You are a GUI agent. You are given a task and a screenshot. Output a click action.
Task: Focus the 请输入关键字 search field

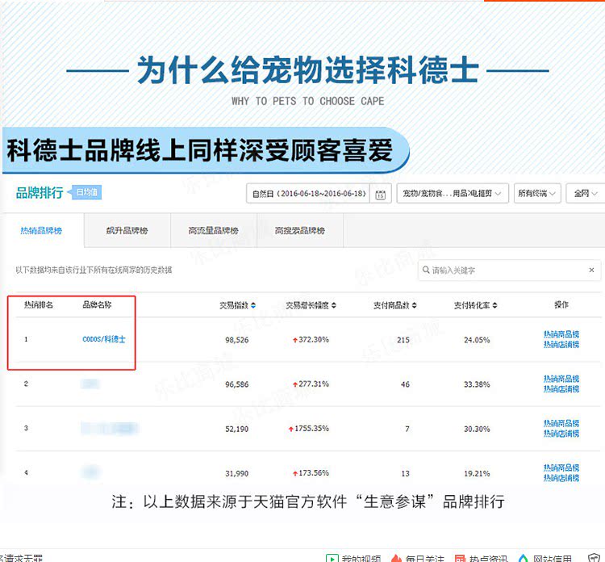pos(509,270)
